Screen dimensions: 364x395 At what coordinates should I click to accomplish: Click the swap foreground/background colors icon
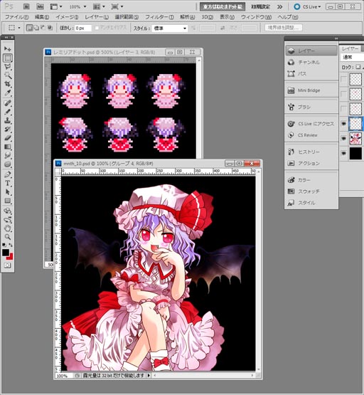[x=11, y=245]
